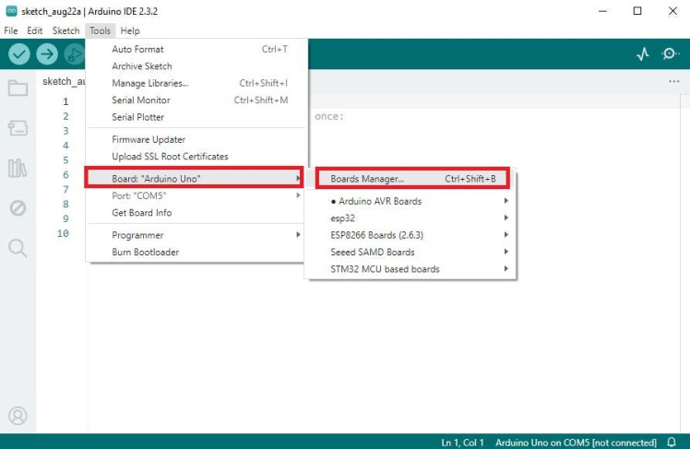Open the Edit menu
Screen dimensions: 690x449
pyautogui.click(x=35, y=30)
